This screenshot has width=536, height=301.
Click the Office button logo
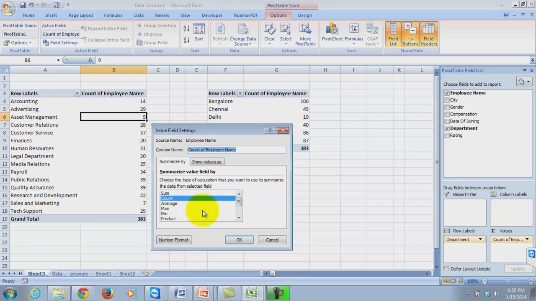pos(8,8)
